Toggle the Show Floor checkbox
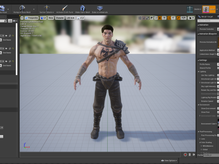The image size is (219, 164). tap(218, 112)
